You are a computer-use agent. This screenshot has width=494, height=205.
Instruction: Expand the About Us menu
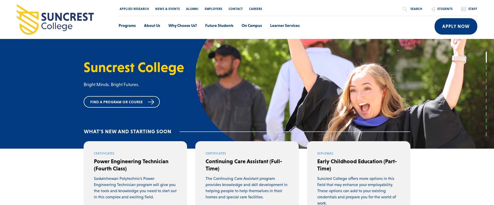(x=152, y=26)
